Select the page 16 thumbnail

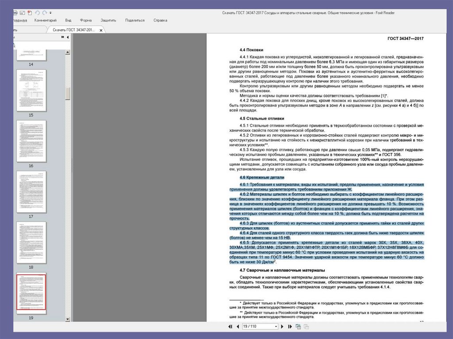click(x=31, y=141)
